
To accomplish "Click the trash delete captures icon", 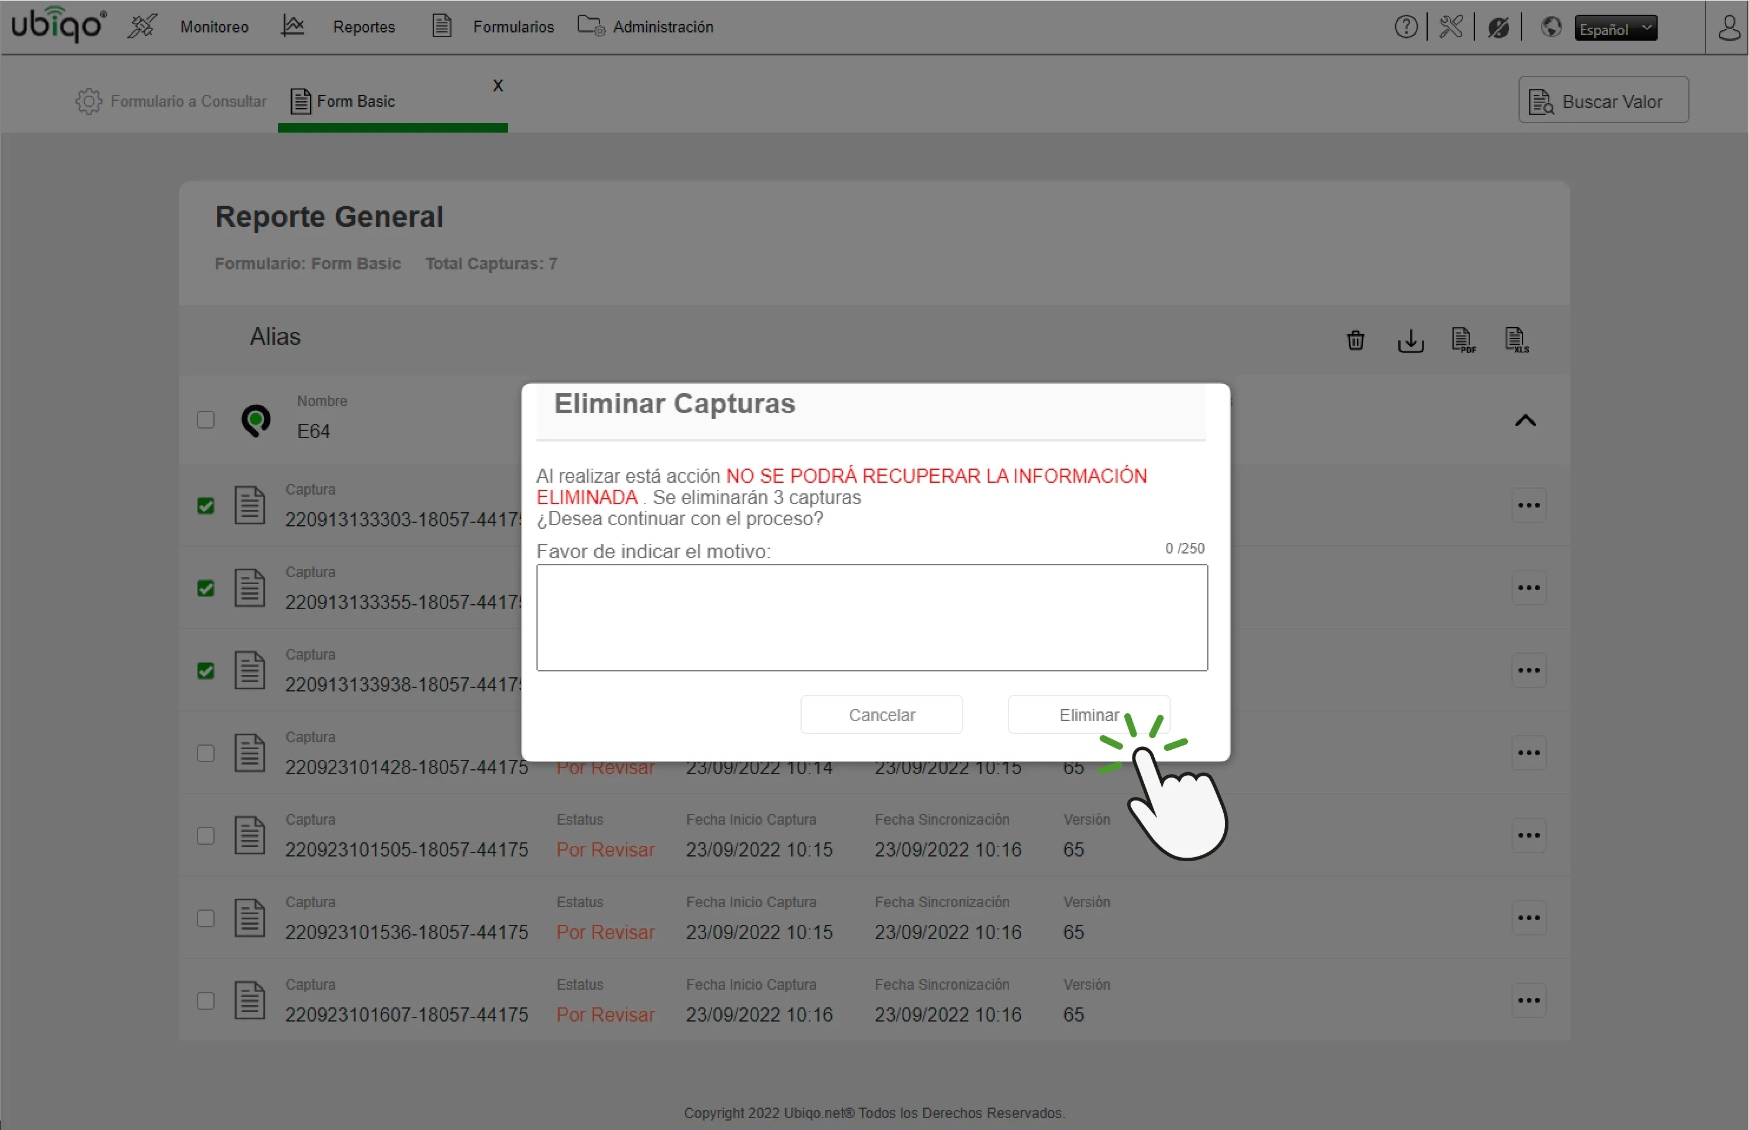I will [x=1355, y=340].
